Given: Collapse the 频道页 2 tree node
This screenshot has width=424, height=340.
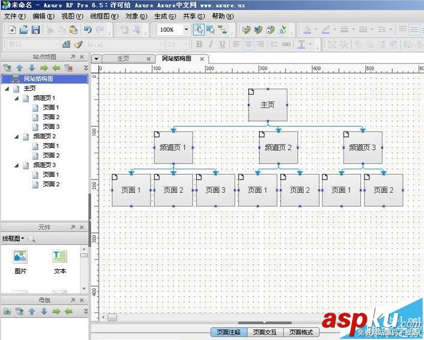Looking at the screenshot, I should (17, 136).
